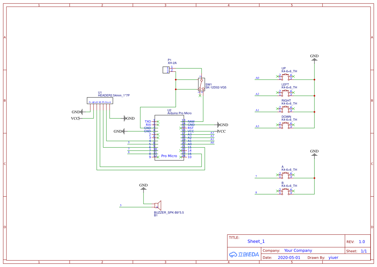
Task: Select the XH-2A part label
Action: 172,63
